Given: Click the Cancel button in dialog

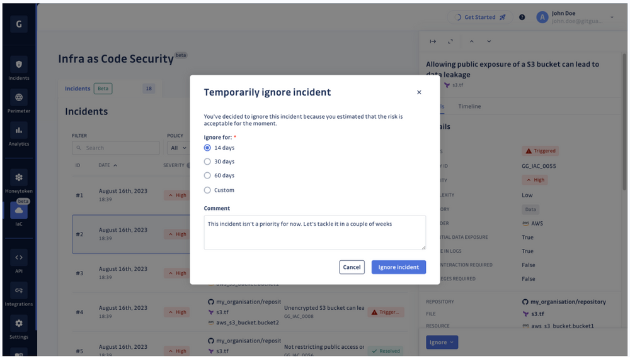Looking at the screenshot, I should (352, 267).
